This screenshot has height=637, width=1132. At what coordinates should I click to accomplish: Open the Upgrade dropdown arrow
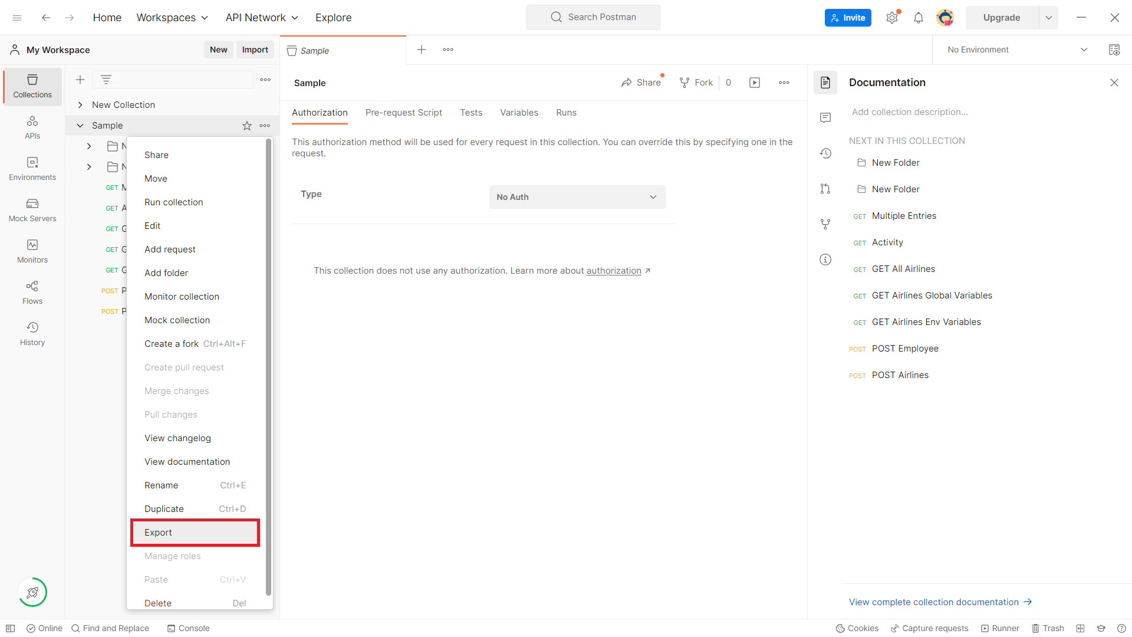1049,18
